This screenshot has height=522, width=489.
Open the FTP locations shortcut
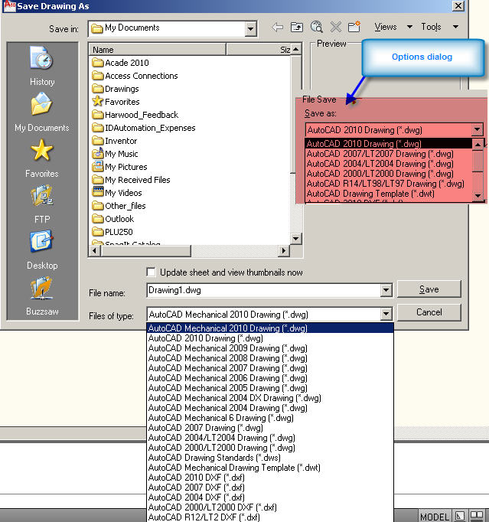(42, 204)
